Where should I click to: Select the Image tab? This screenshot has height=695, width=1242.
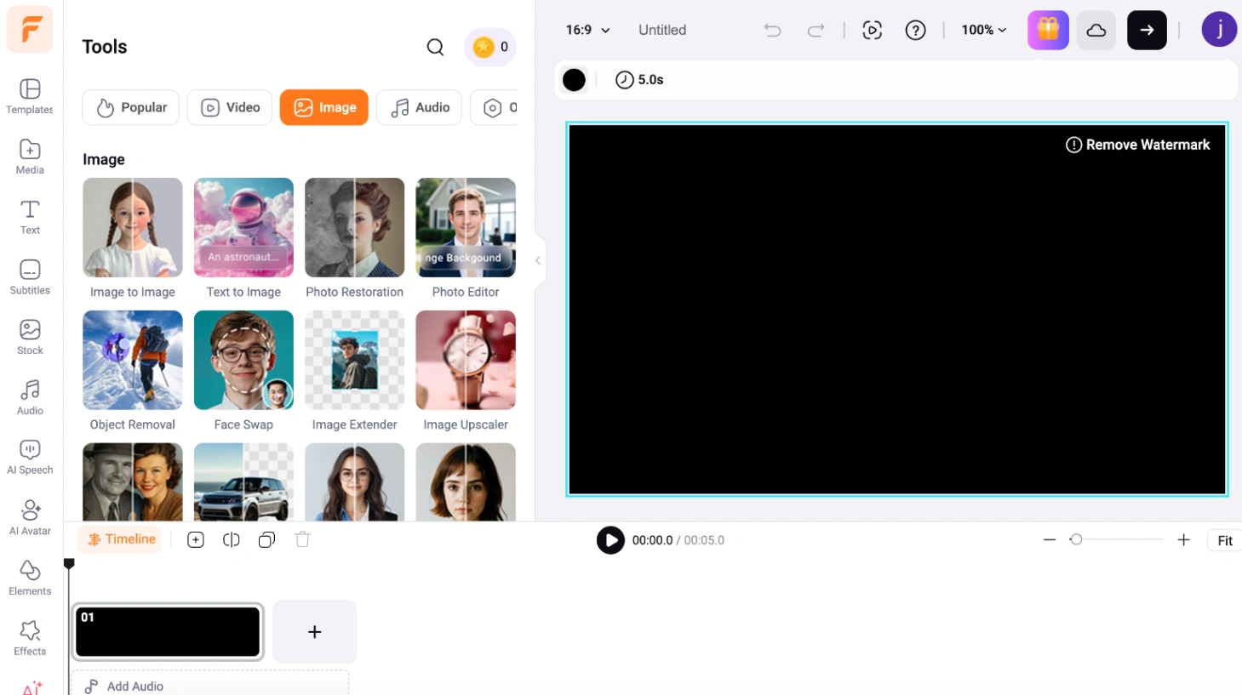coord(324,107)
